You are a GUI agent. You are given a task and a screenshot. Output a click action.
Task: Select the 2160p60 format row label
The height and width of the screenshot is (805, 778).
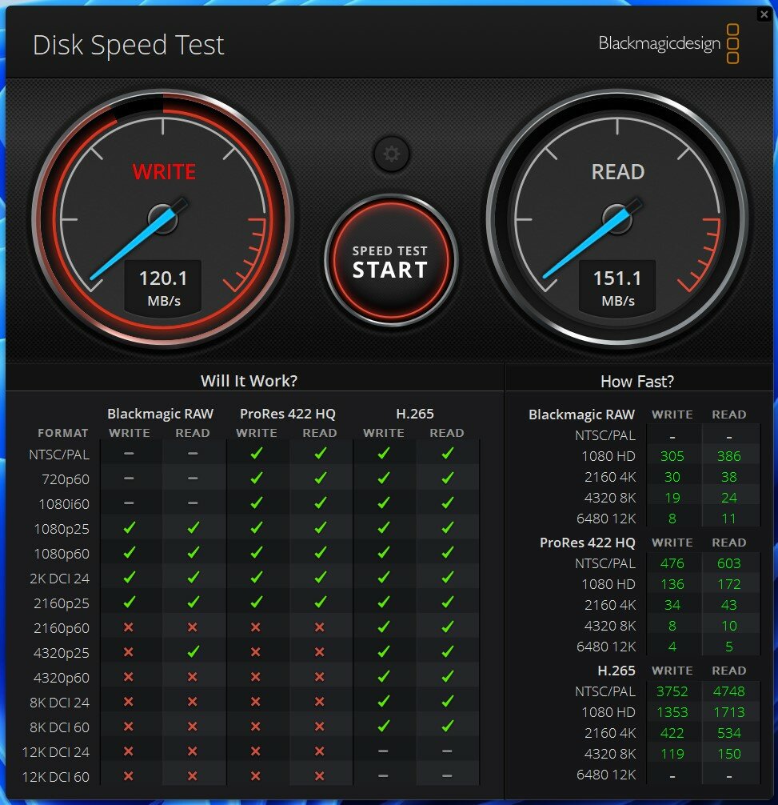pos(62,628)
